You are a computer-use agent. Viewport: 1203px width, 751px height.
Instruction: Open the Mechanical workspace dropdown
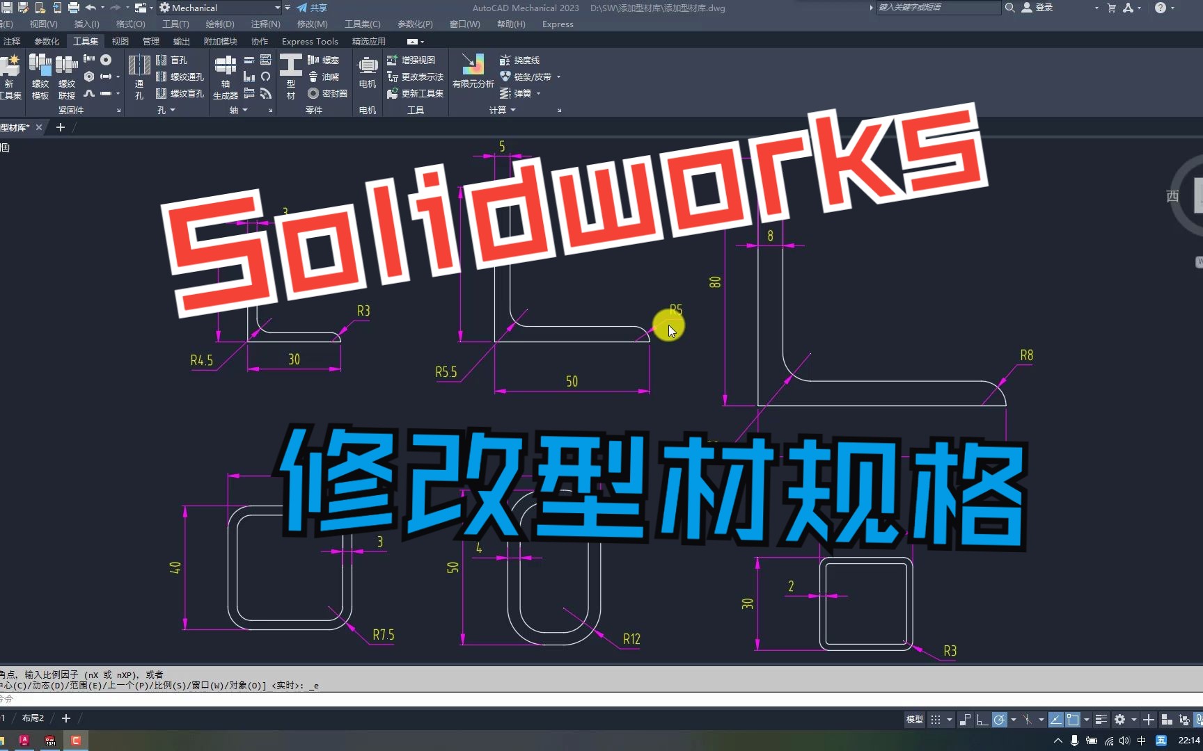point(276,8)
